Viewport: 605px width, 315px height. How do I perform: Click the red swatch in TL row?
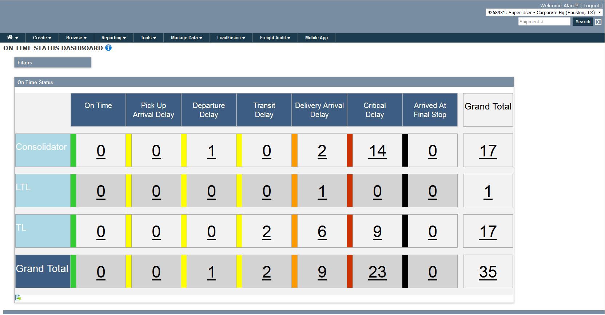point(350,231)
